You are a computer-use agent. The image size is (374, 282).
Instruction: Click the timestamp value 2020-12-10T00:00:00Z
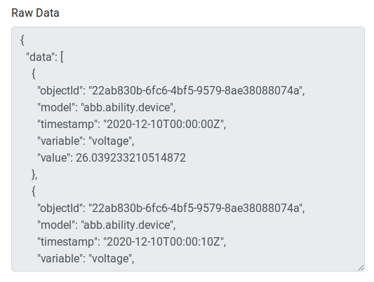coord(165,124)
